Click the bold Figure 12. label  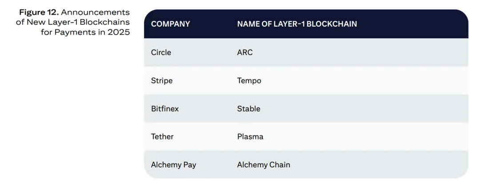coord(39,12)
